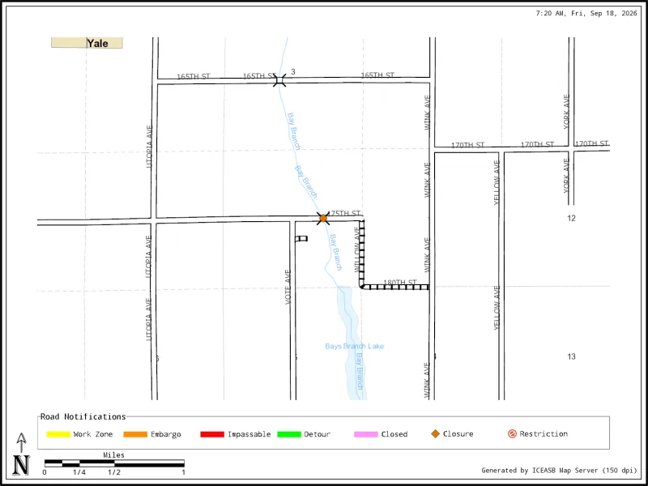Click the Embargo legend label
Screen dimensions: 648x486
[166, 434]
